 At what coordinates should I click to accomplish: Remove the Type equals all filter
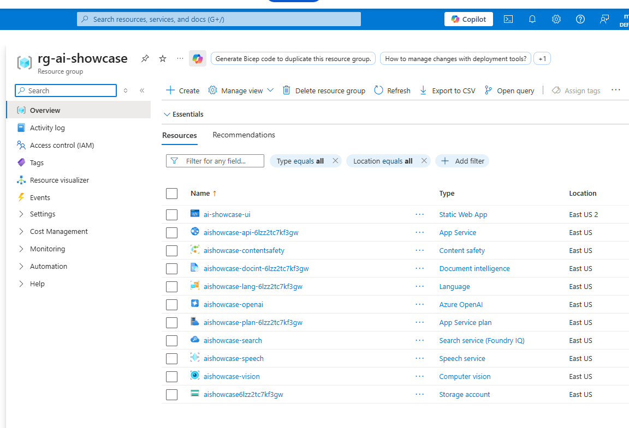pos(335,161)
